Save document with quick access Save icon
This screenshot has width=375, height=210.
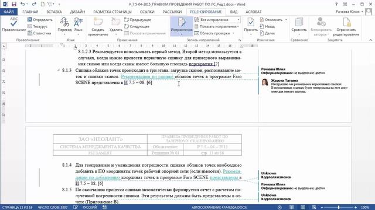tap(14, 4)
